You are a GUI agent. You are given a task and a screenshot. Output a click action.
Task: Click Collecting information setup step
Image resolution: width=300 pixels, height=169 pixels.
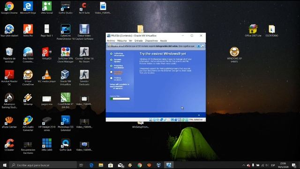coord(117,54)
